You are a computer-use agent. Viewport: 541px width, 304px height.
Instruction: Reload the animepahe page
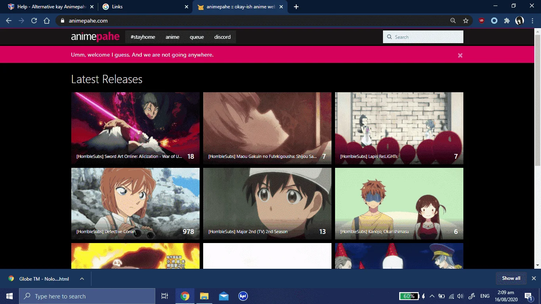click(x=34, y=21)
